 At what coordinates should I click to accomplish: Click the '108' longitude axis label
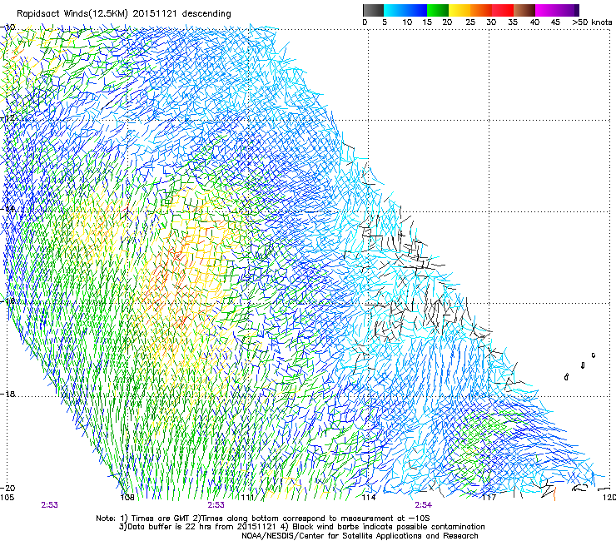(127, 498)
